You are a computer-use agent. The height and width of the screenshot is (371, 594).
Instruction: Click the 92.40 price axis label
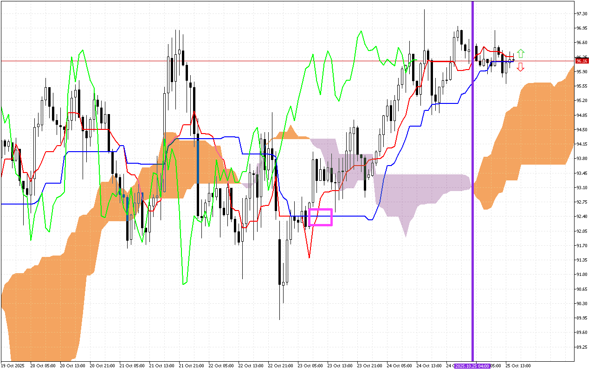pyautogui.click(x=581, y=217)
